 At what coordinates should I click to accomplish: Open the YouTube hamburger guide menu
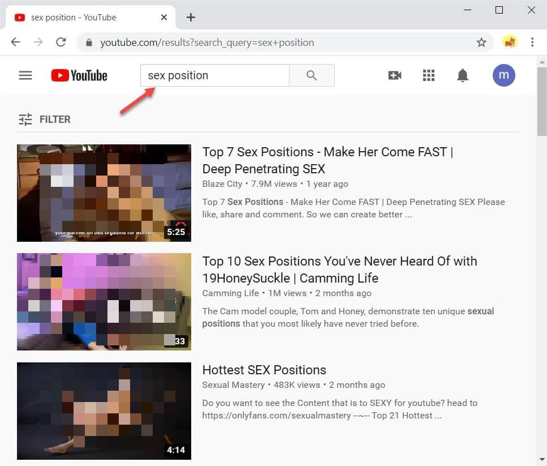pos(25,75)
